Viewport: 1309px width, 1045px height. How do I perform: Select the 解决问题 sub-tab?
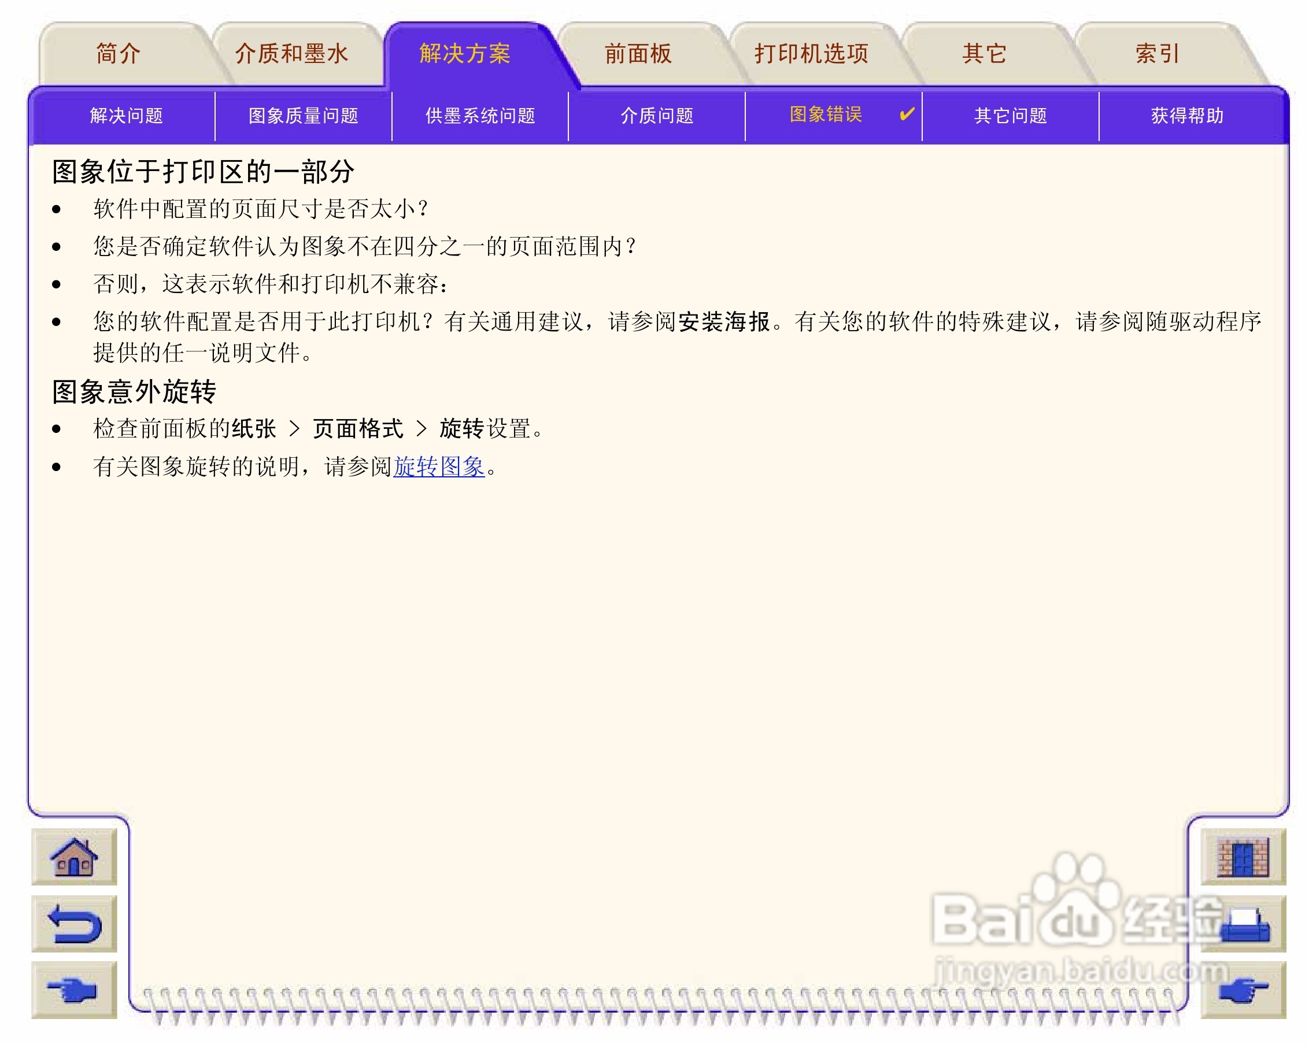pos(126,115)
